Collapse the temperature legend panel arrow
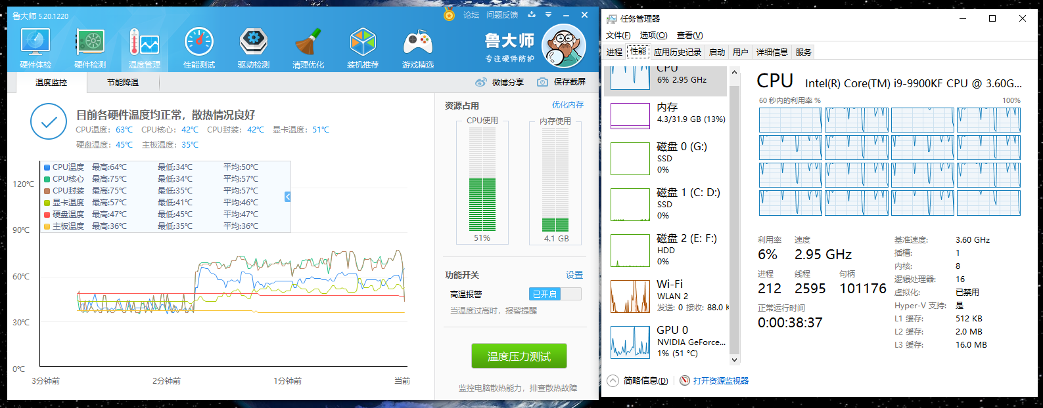Image resolution: width=1043 pixels, height=408 pixels. 288,197
